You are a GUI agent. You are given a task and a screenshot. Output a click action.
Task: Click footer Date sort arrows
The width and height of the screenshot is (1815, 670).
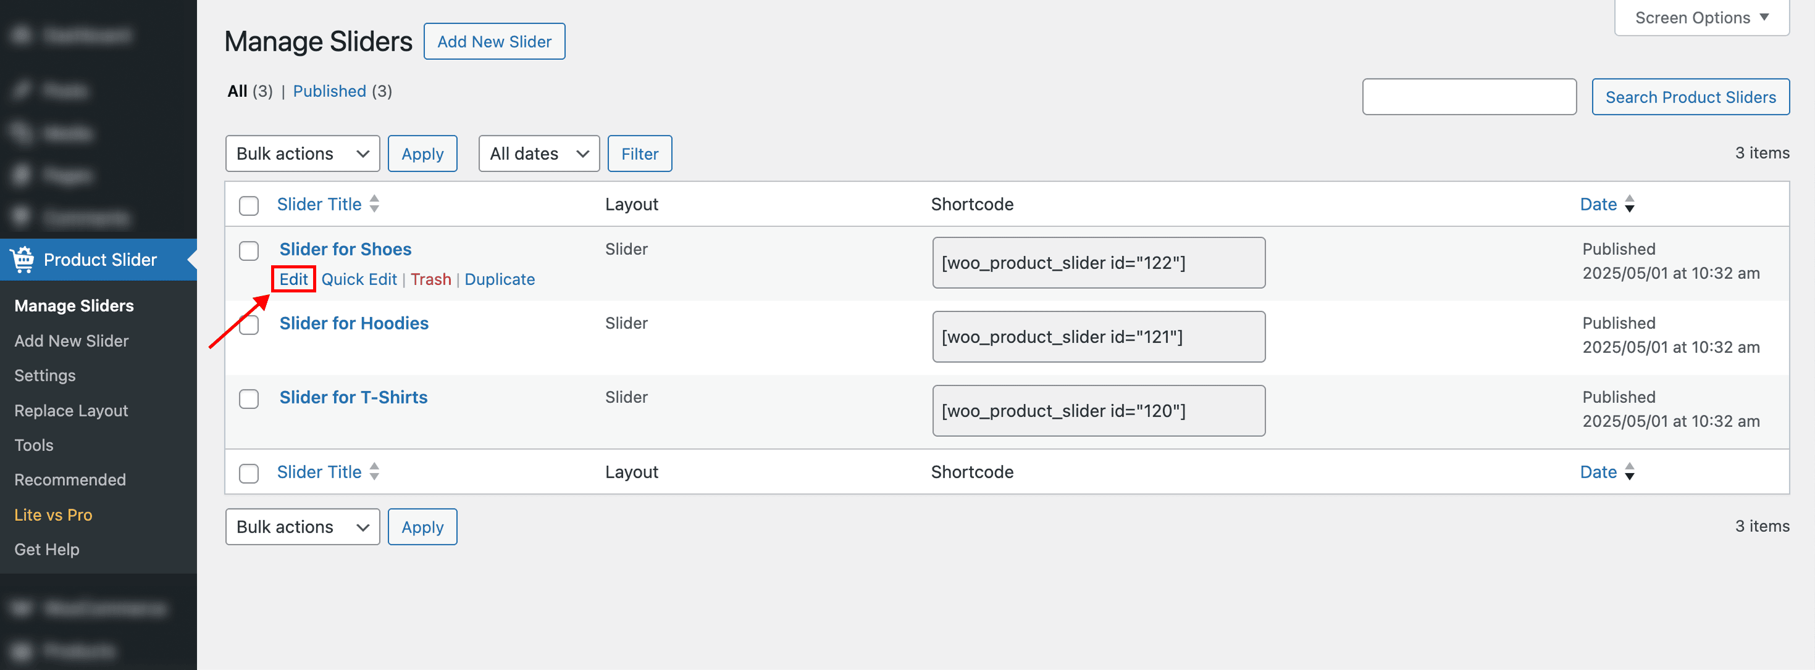coord(1629,471)
